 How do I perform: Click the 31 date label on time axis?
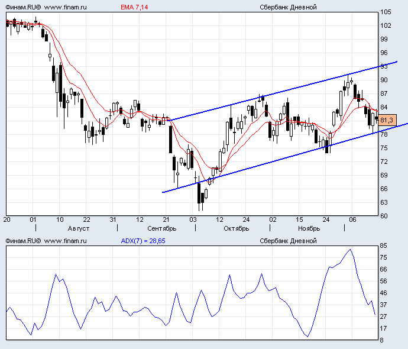click(x=113, y=219)
